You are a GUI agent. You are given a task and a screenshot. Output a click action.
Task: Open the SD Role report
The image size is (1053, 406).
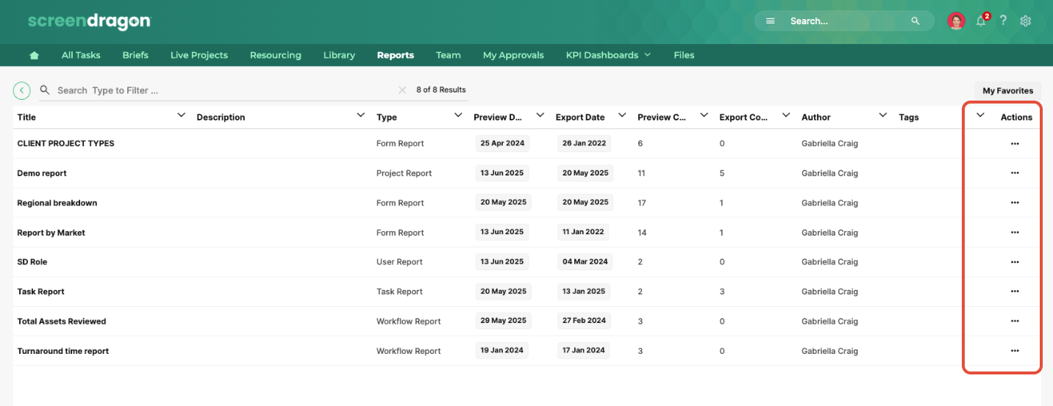coord(32,262)
